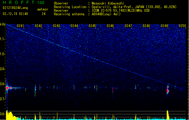Select the Ogata-vill. Akita-Pref. JAPAN location text
189x120 pixels.
(x=134, y=7)
